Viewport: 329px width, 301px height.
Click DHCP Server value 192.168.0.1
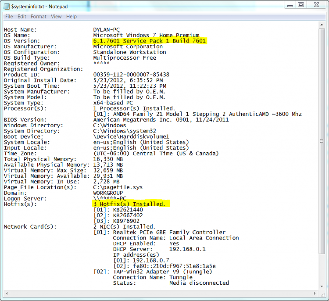[187, 249]
